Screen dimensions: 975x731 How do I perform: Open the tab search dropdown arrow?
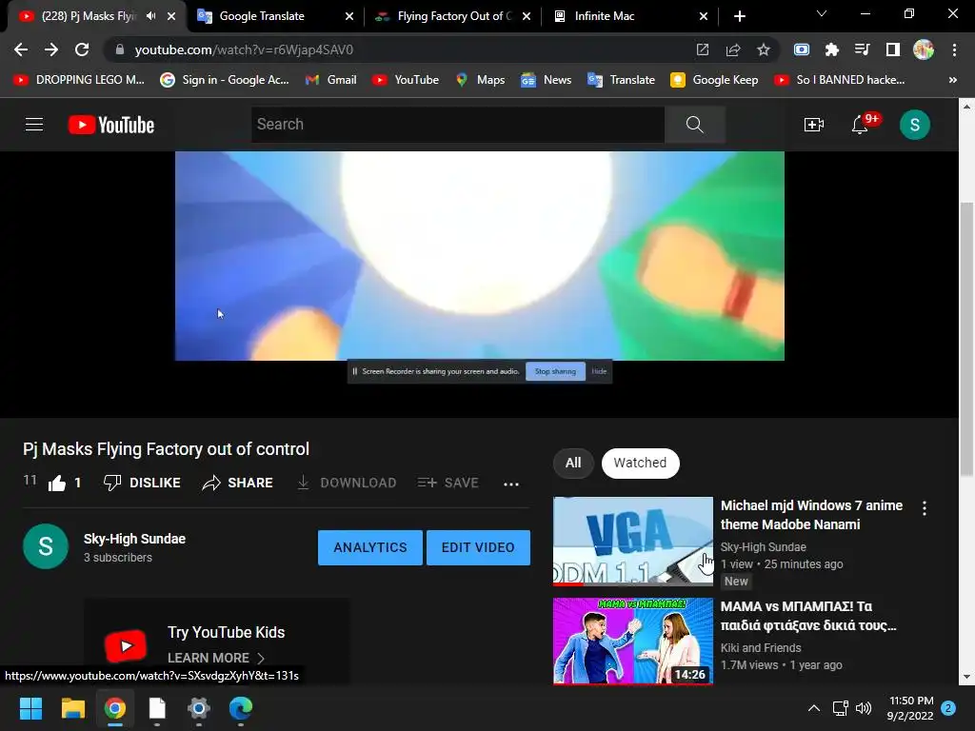[822, 13]
